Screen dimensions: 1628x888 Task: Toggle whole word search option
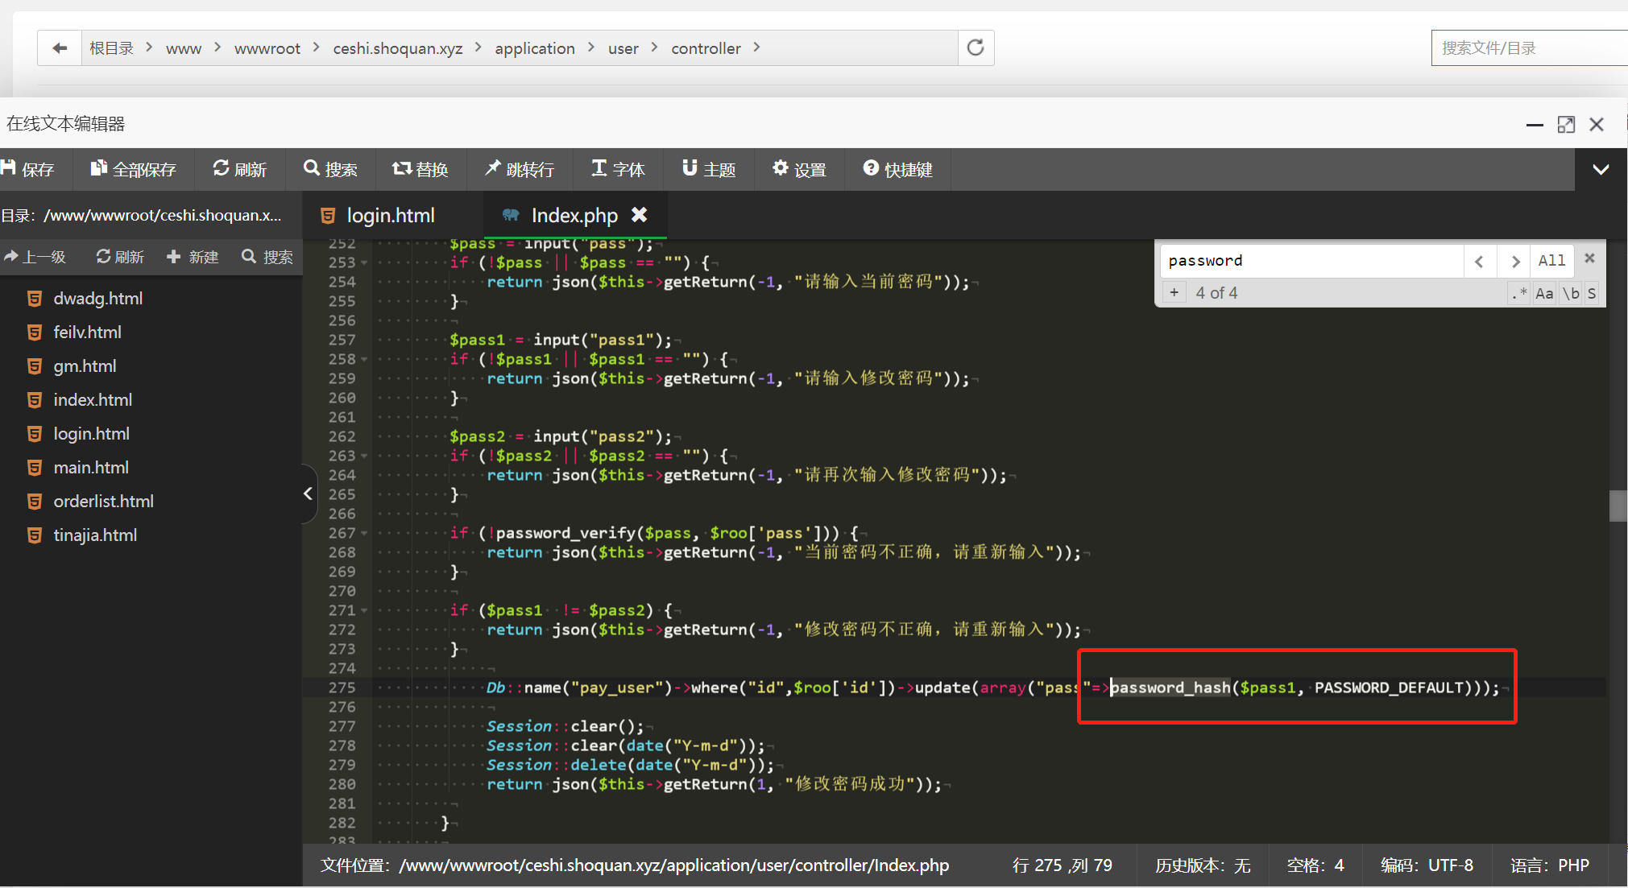(x=1571, y=294)
